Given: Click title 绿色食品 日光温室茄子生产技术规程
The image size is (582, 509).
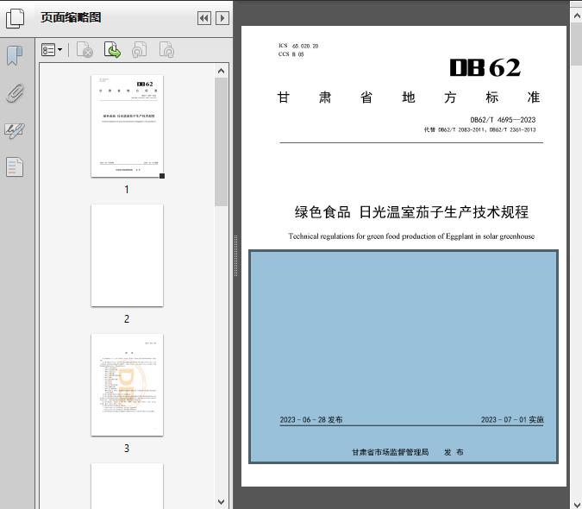Looking at the screenshot, I should (x=411, y=212).
